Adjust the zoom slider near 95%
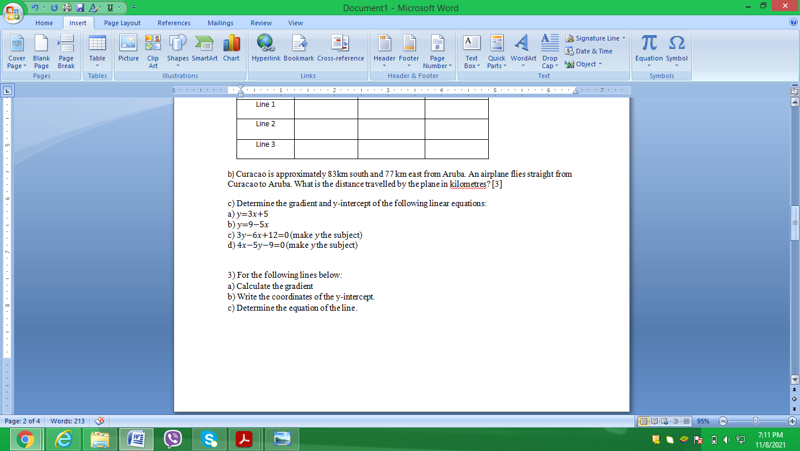800x451 pixels. tap(755, 421)
